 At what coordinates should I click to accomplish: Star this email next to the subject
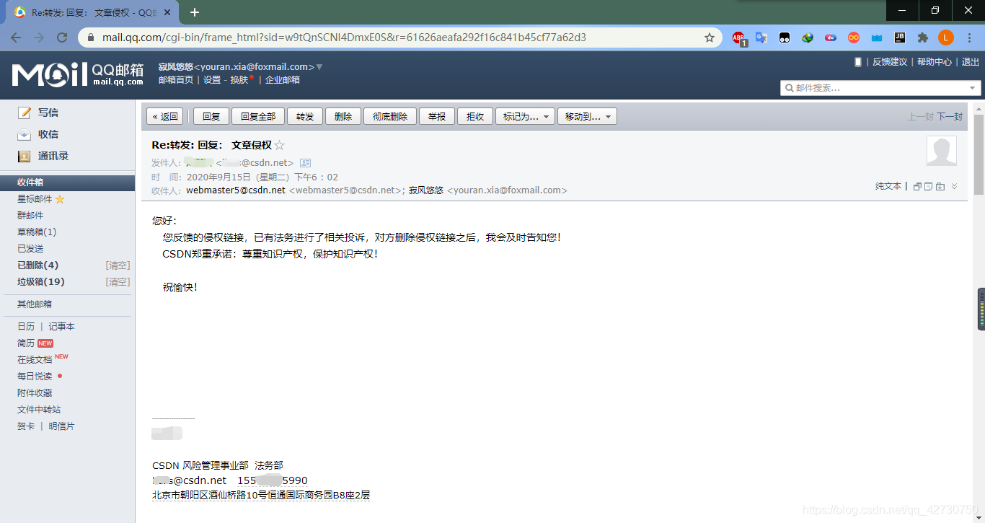[x=280, y=145]
